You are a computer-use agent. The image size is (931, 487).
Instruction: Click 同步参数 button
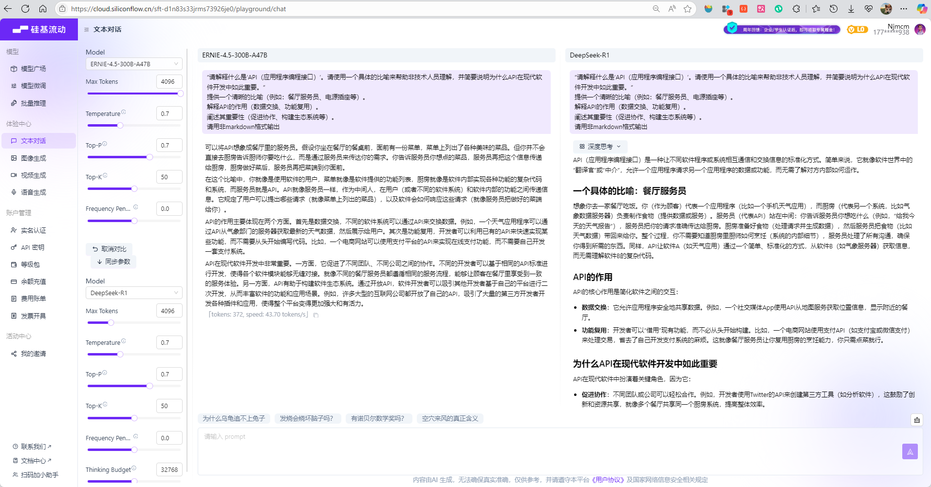(x=114, y=262)
